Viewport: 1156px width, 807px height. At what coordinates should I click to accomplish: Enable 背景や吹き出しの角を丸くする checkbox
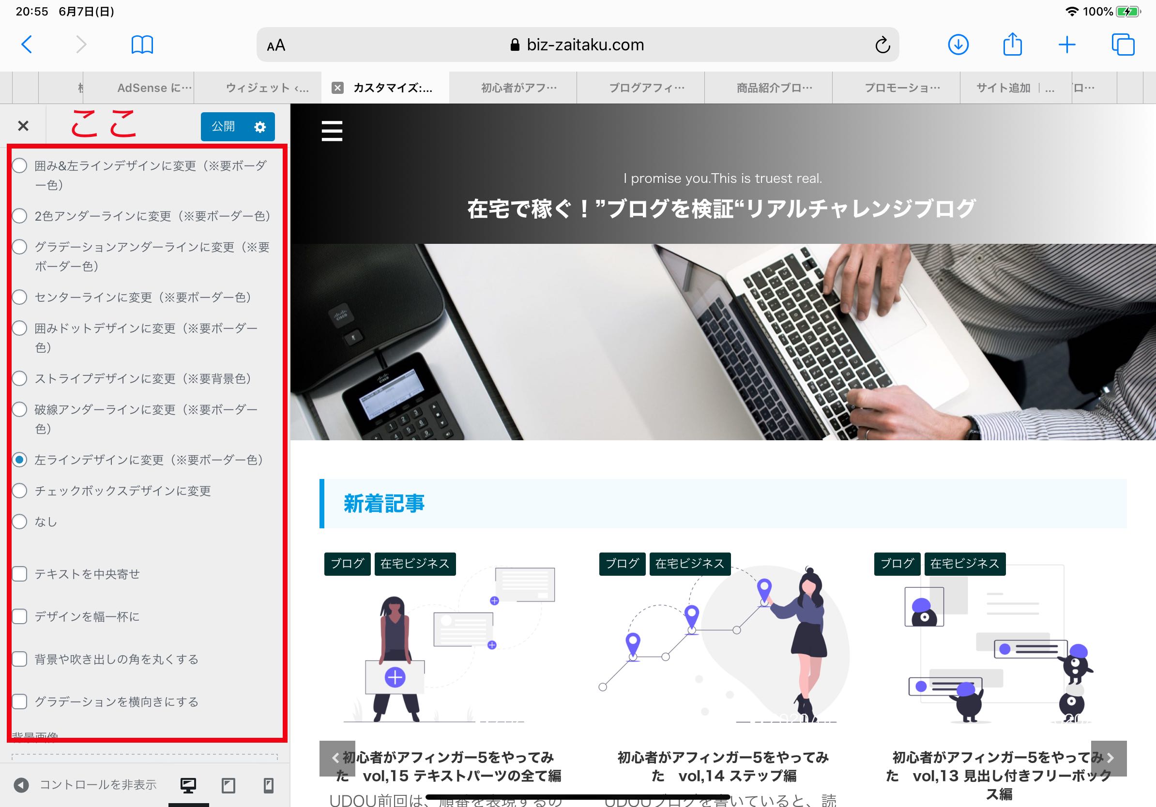click(20, 659)
